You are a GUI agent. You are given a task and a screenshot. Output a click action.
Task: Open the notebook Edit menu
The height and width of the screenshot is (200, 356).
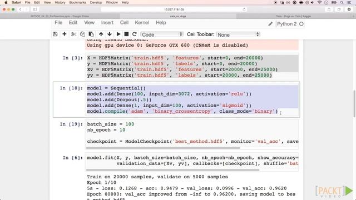pyautogui.click(x=73, y=23)
